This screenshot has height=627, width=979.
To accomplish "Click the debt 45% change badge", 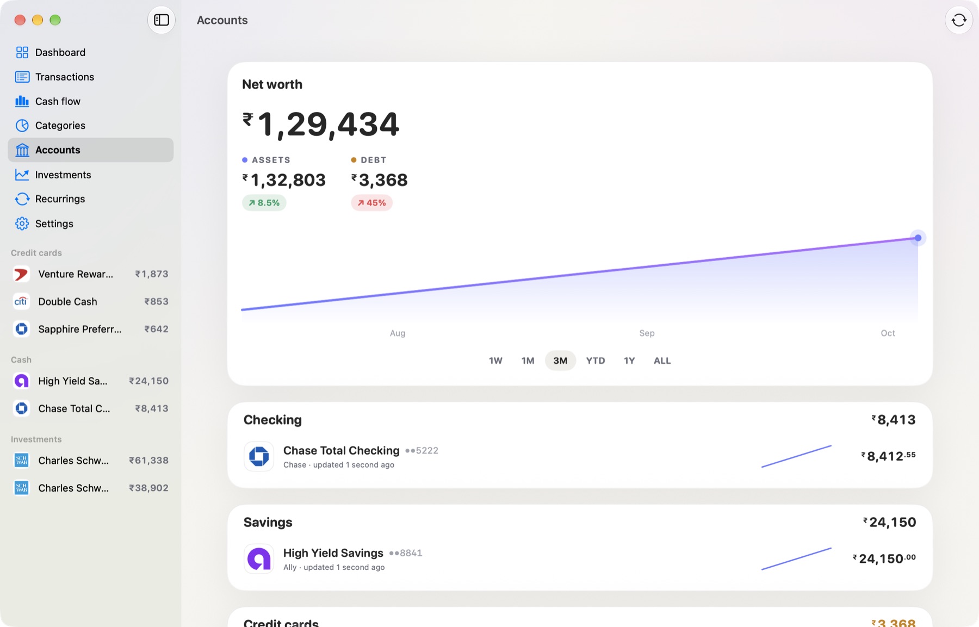I will (372, 203).
